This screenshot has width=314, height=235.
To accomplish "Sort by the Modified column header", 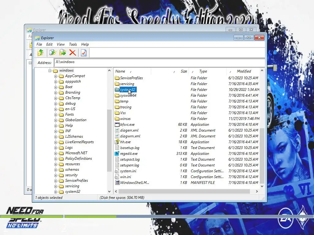I will pyautogui.click(x=243, y=71).
